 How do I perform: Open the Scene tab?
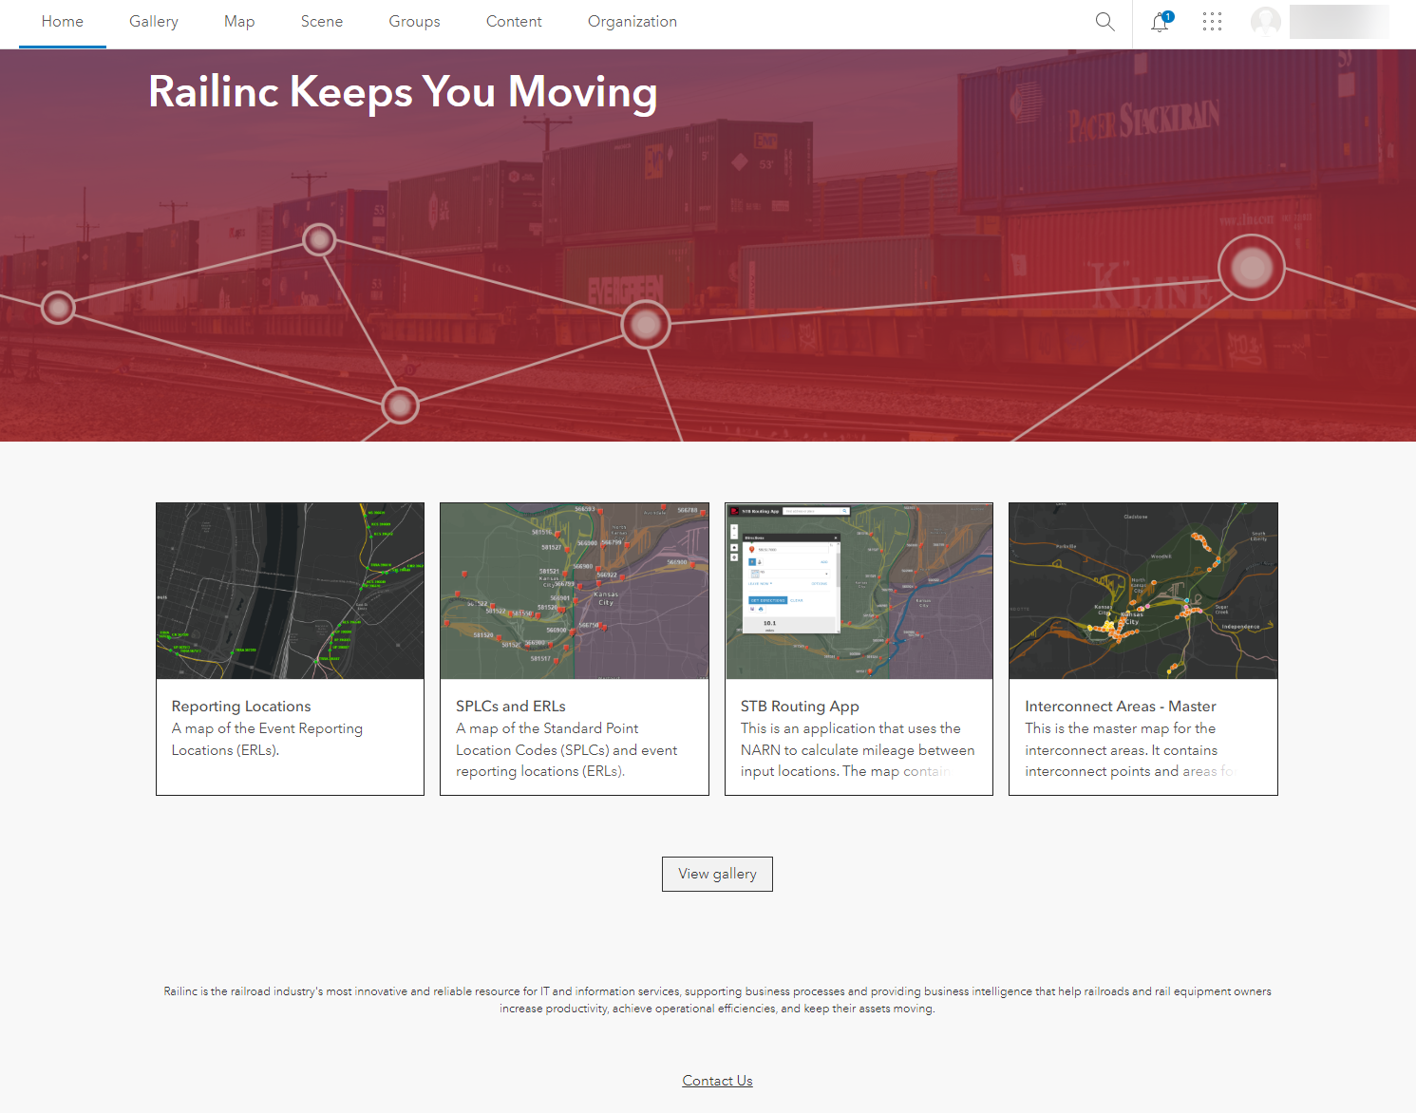[322, 22]
